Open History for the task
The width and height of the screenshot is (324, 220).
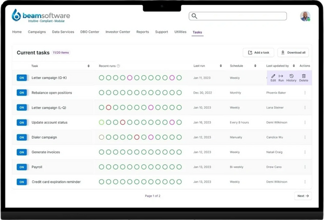tap(291, 76)
